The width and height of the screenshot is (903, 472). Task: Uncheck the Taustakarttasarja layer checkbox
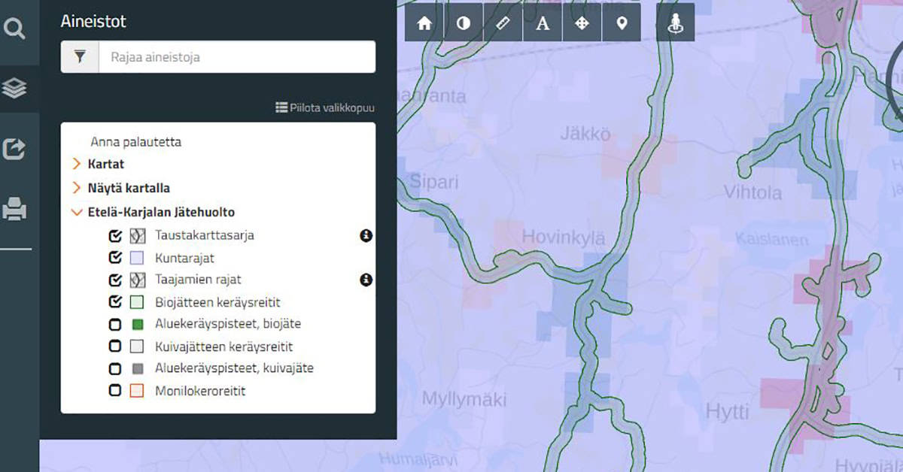(x=115, y=235)
